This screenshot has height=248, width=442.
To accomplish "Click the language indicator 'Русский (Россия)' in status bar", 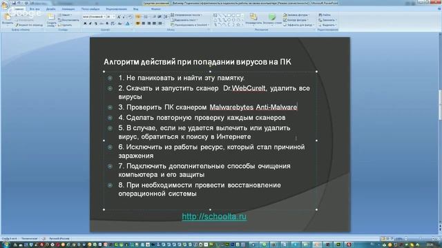I will click(x=59, y=239).
